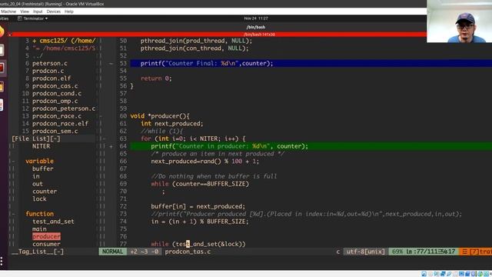Image resolution: width=492 pixels, height=277 pixels.
Task: Select the highlighted producer function tag
Action: tap(46, 236)
